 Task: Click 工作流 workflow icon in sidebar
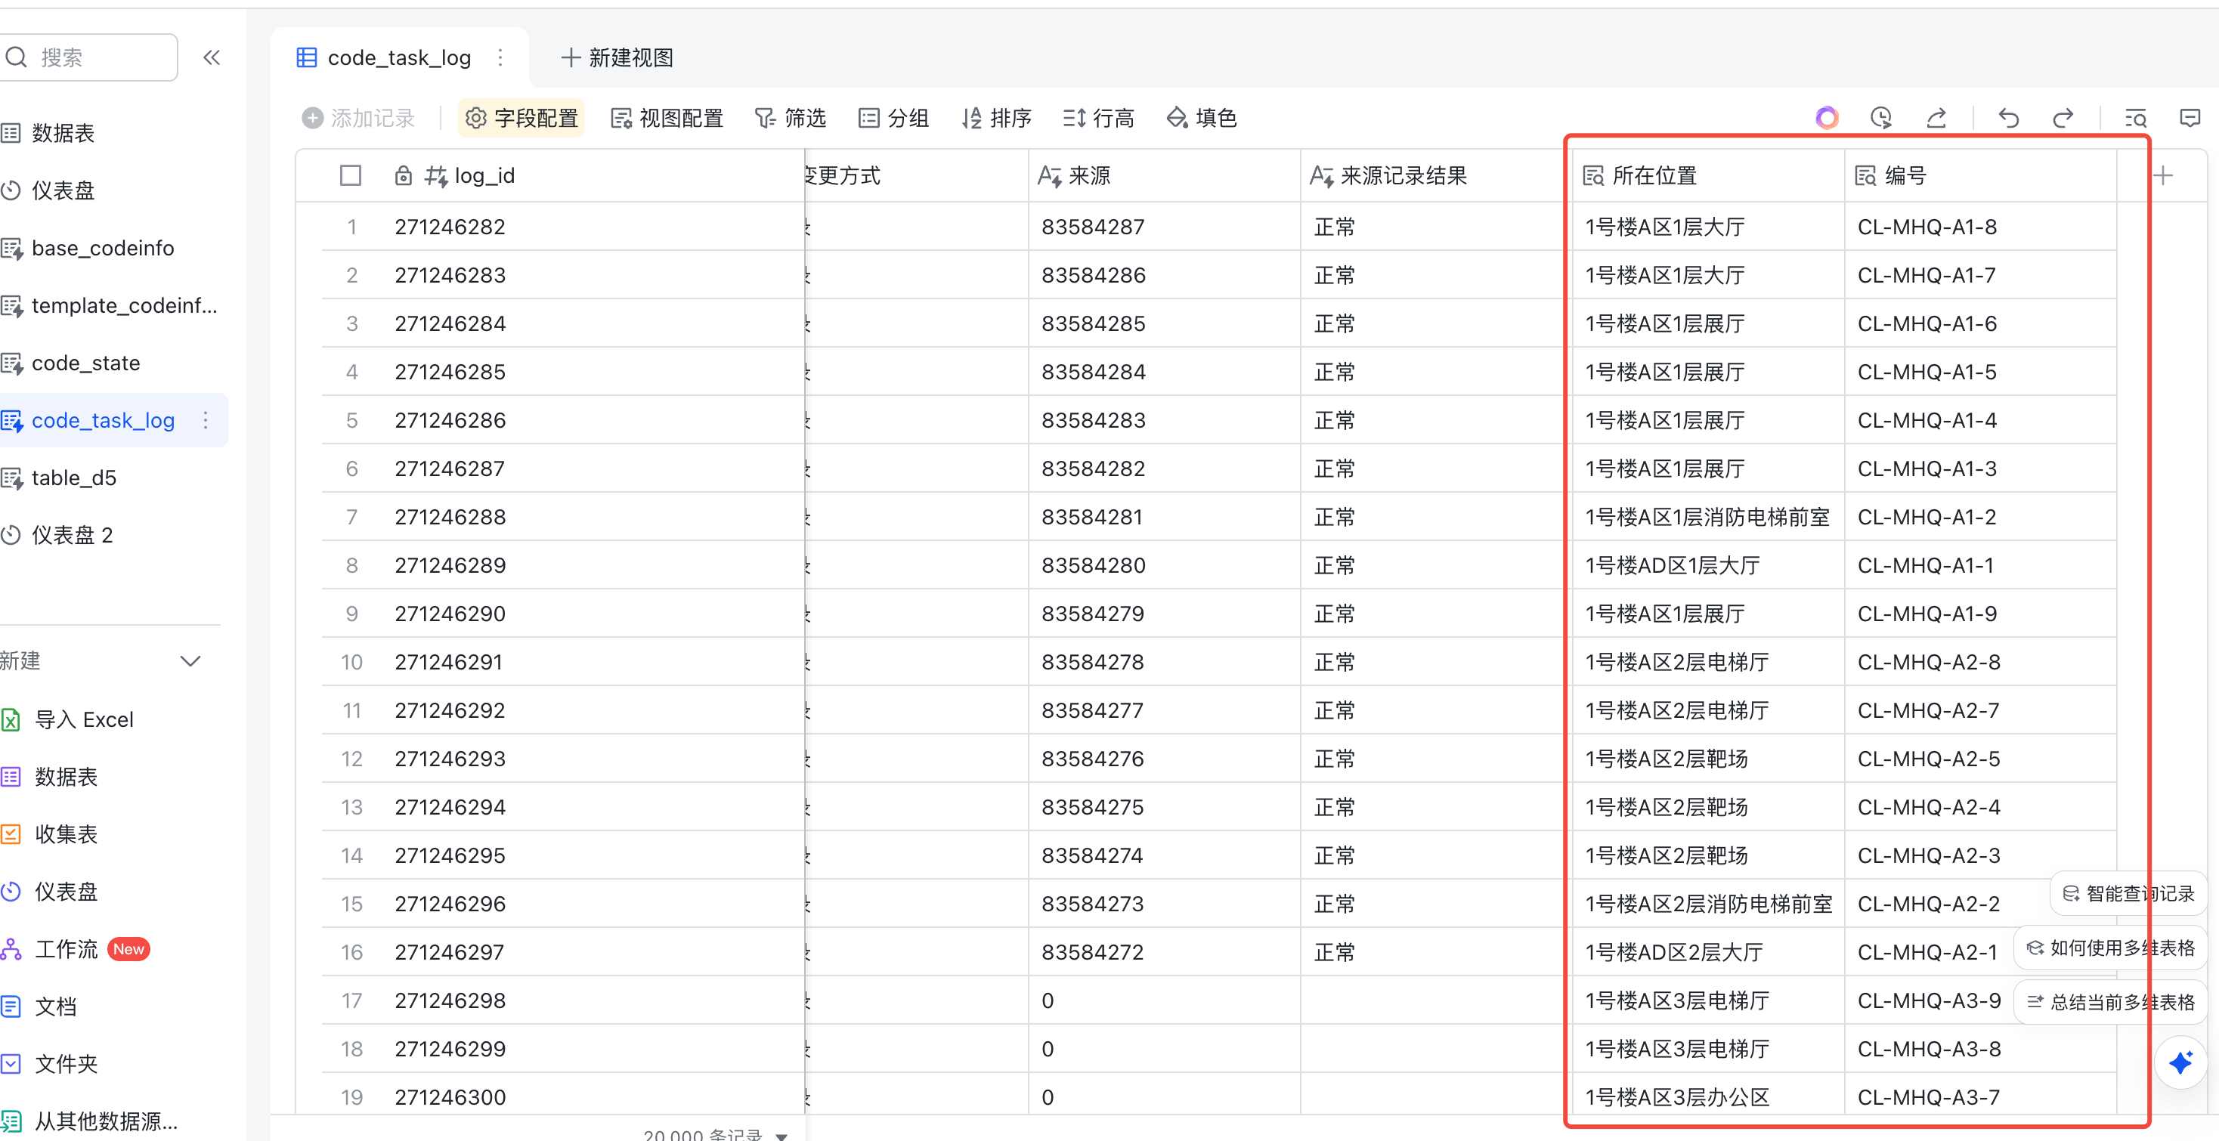pos(11,949)
